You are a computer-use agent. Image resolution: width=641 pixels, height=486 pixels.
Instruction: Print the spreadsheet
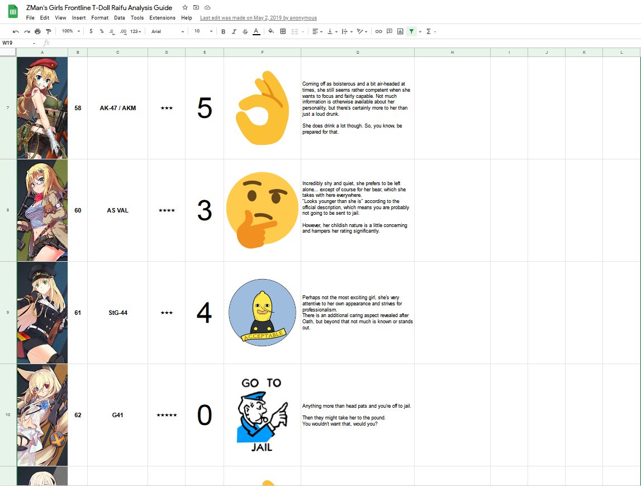click(x=37, y=31)
